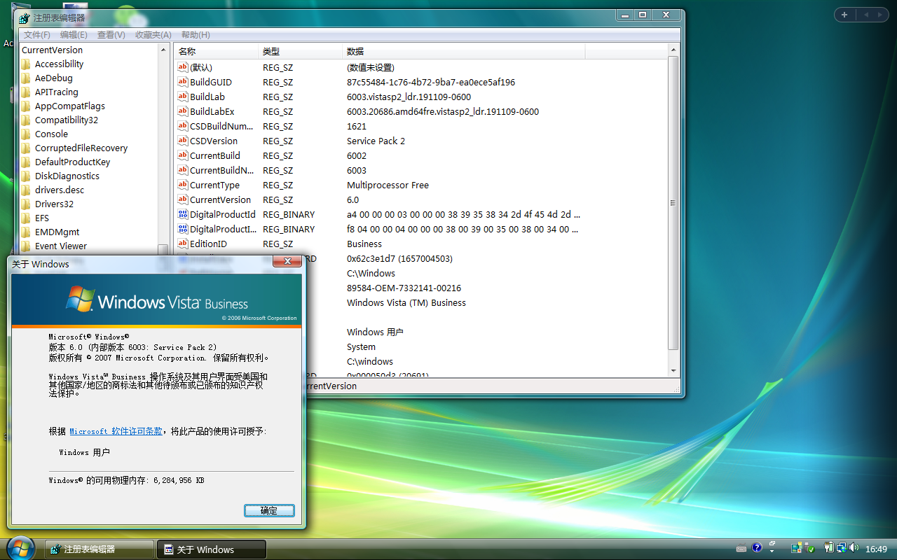Click the power plug battery tray icon
The width and height of the screenshot is (897, 560).
coord(828,549)
